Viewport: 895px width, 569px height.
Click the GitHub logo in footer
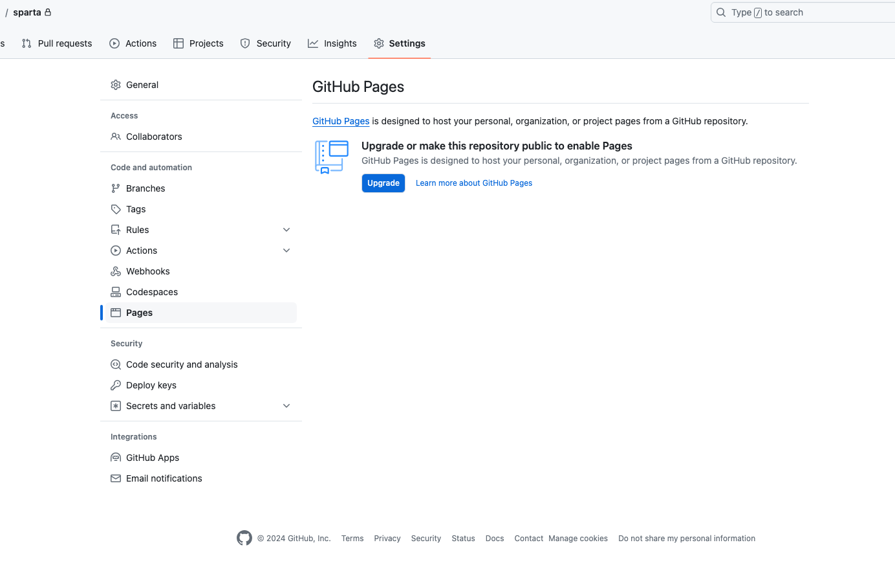(x=244, y=538)
